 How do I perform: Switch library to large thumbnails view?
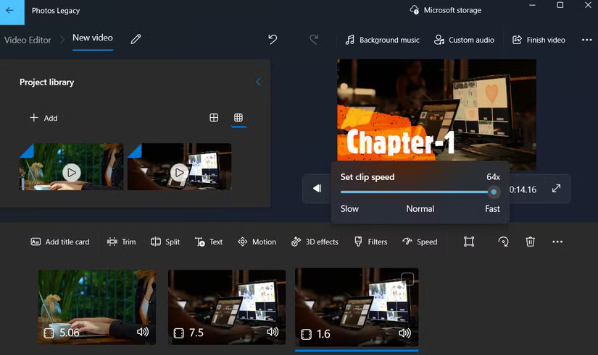[x=214, y=118]
